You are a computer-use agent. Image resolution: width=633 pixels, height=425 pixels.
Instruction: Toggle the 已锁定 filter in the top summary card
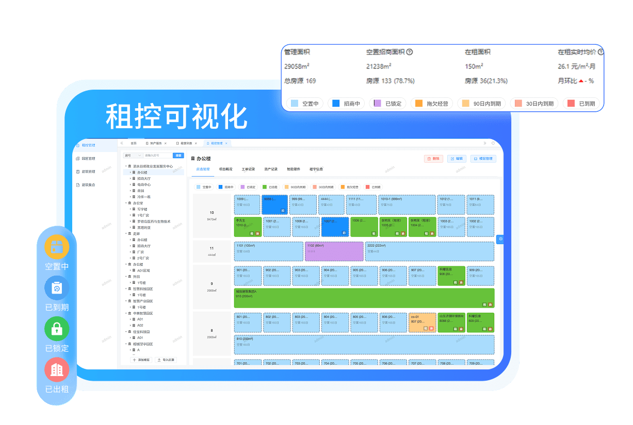(x=389, y=104)
